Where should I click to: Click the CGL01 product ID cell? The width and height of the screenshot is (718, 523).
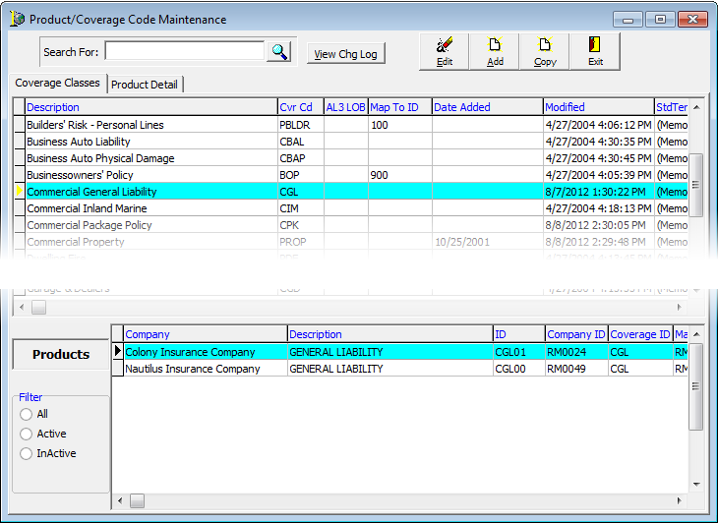pos(518,352)
